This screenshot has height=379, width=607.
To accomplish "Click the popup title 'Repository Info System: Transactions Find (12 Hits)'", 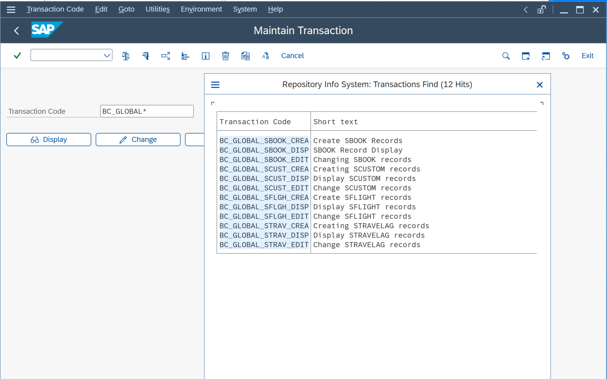I will pyautogui.click(x=377, y=84).
